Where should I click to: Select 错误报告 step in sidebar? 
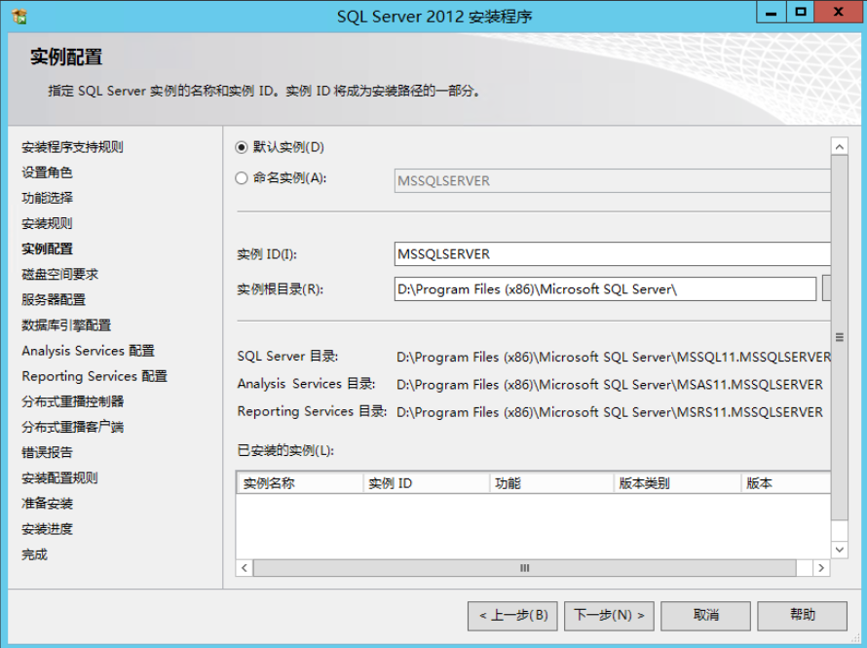(47, 452)
